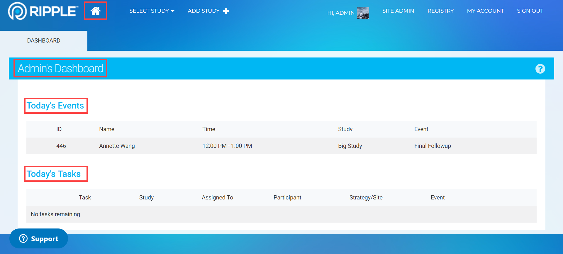
Task: Open the Site Admin menu
Action: click(398, 11)
